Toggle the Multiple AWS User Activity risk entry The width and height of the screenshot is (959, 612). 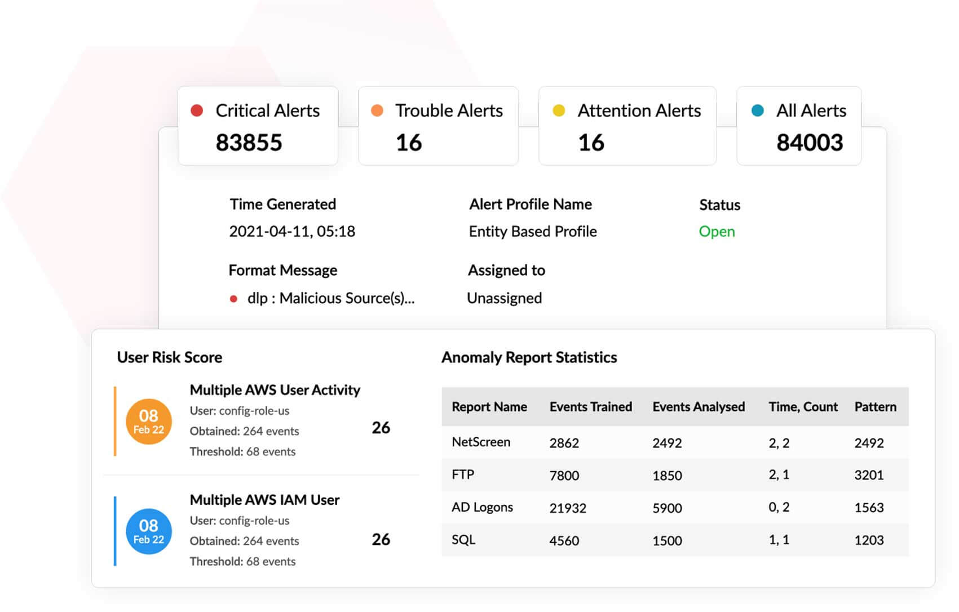275,389
